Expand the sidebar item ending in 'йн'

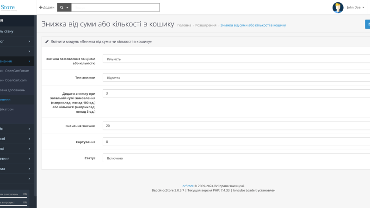tap(17, 129)
